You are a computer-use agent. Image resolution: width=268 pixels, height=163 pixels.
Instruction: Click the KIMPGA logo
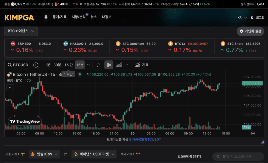(x=19, y=18)
